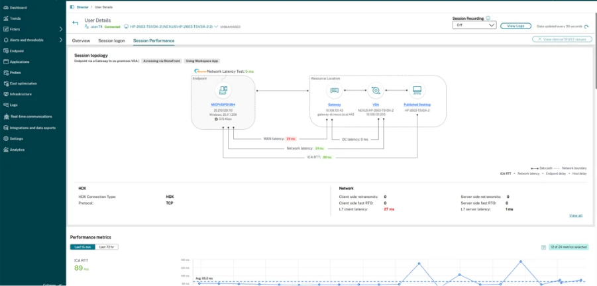The height and width of the screenshot is (286, 597).
Task: Open the Gateway link in topology
Action: coord(335,104)
